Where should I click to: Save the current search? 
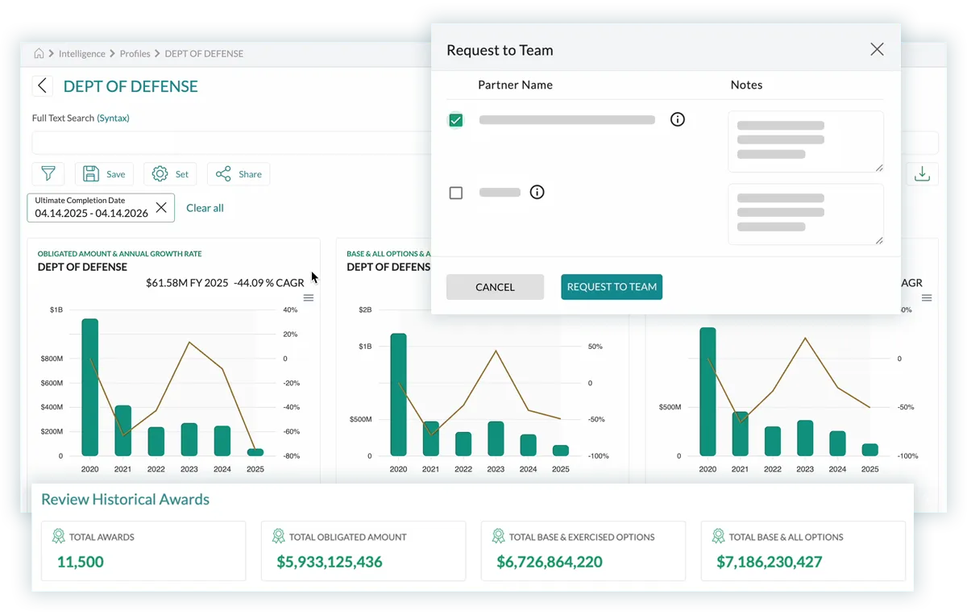click(104, 174)
